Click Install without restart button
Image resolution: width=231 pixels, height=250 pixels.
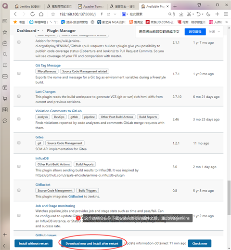34,243
